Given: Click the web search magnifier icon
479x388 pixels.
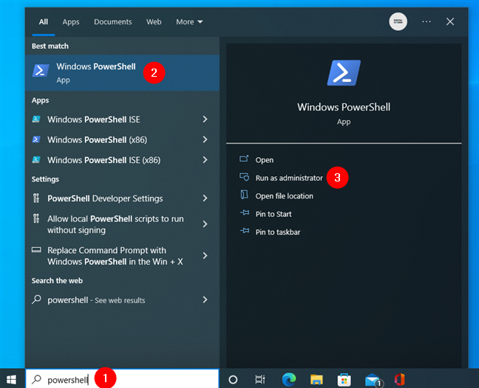Looking at the screenshot, I should [36, 299].
